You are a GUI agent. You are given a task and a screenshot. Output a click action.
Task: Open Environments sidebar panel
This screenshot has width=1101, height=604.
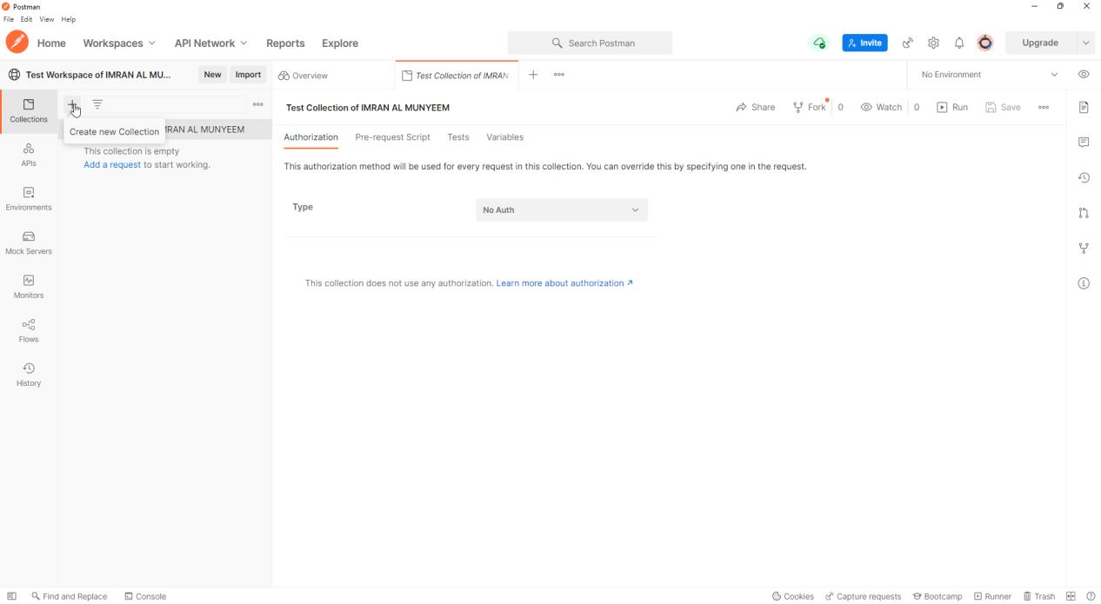tap(29, 199)
